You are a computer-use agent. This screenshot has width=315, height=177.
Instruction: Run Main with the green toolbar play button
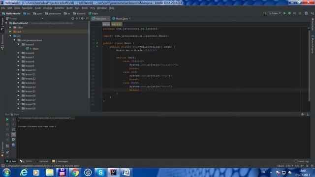click(284, 13)
